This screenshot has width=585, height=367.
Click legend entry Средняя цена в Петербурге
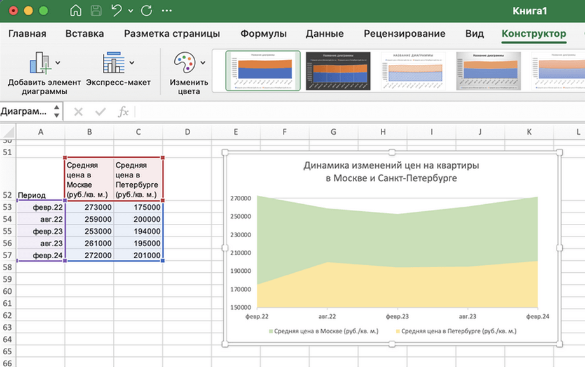456,331
